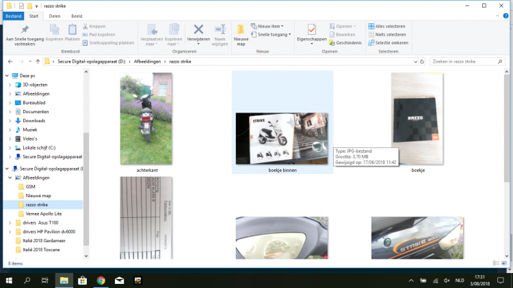The image size is (513, 288).
Task: Click the Naam wijzigen (rename) icon
Action: pyautogui.click(x=220, y=30)
